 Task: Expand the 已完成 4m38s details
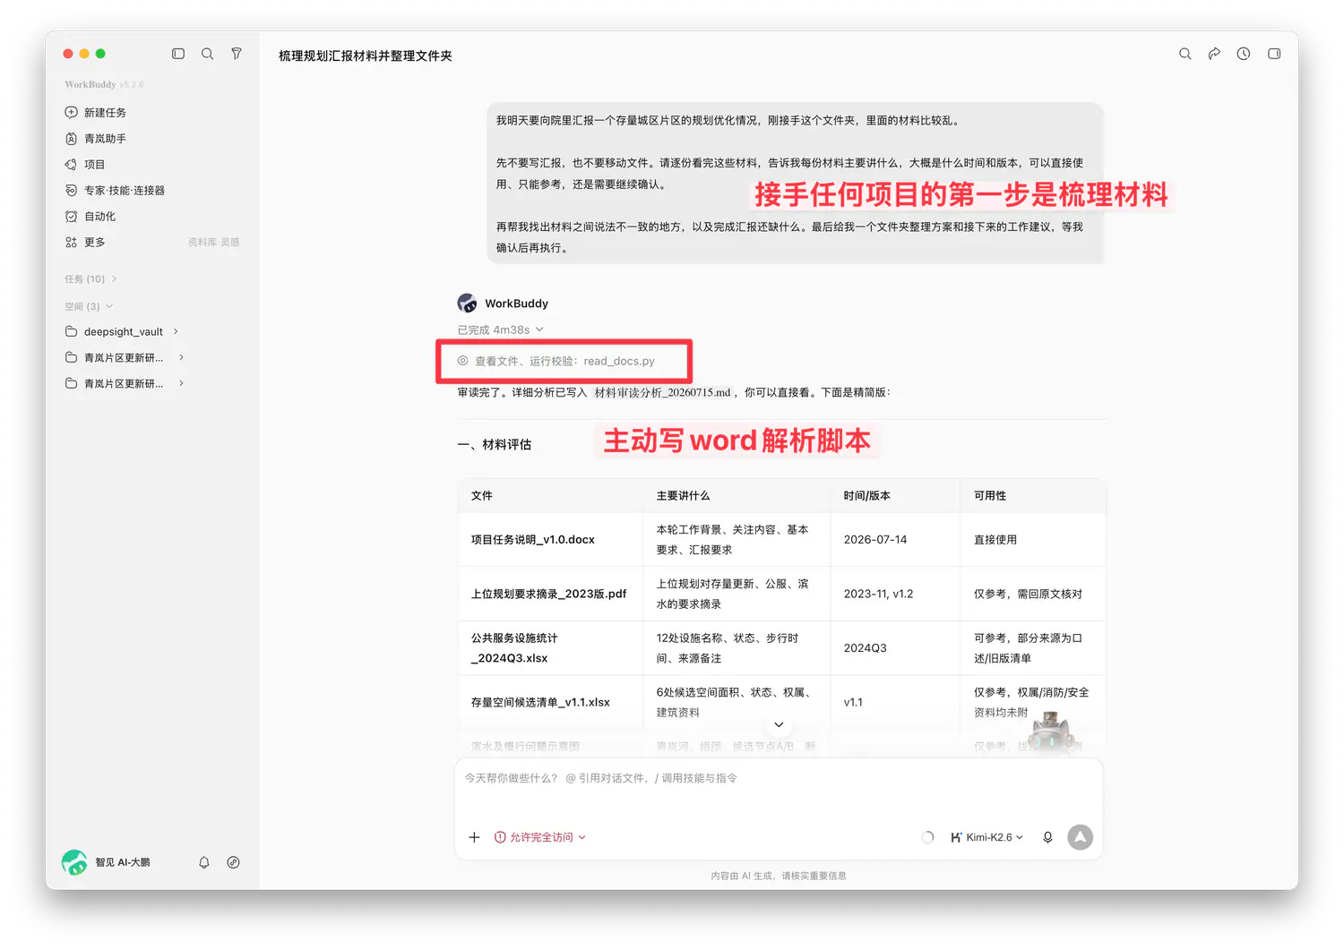pyautogui.click(x=501, y=330)
